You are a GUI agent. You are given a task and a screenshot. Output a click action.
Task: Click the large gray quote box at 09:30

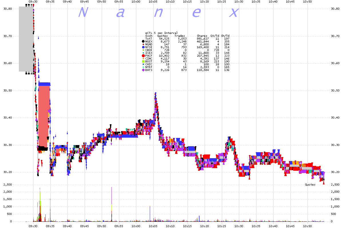[26, 39]
